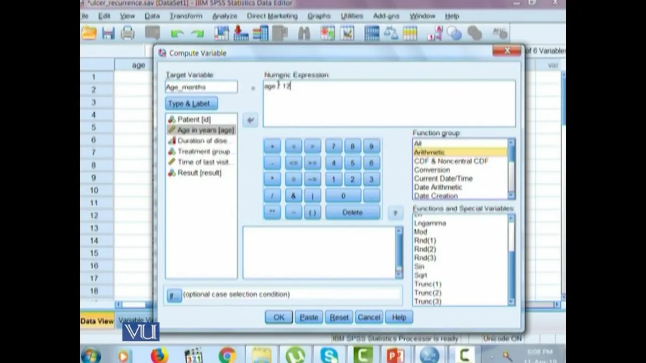Click the Insert Variable toolbar icon
The image size is (646, 363).
[x=347, y=33]
